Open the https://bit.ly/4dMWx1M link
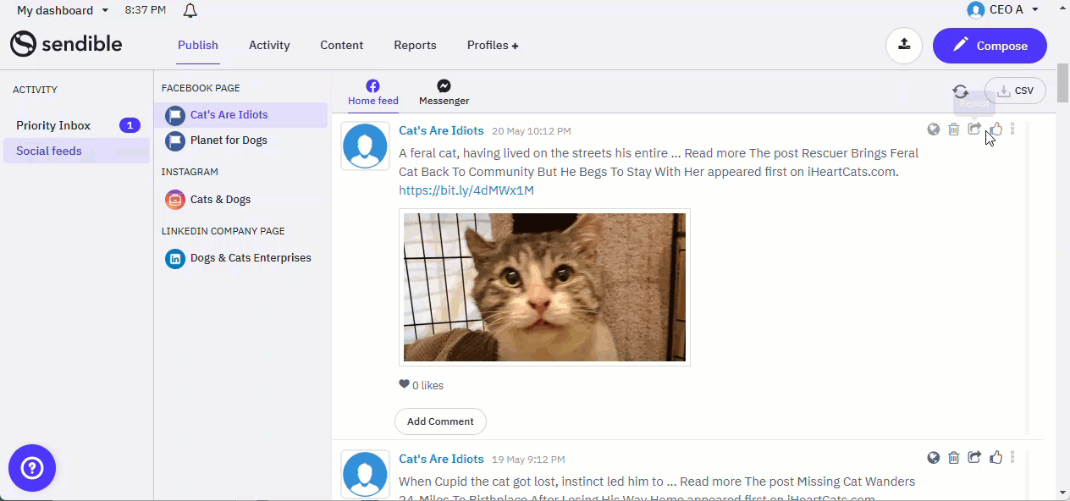 (466, 190)
